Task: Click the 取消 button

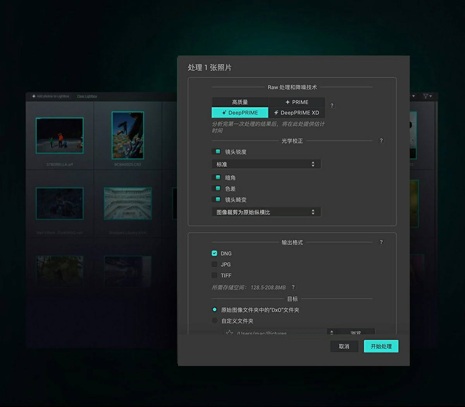Action: pos(344,347)
